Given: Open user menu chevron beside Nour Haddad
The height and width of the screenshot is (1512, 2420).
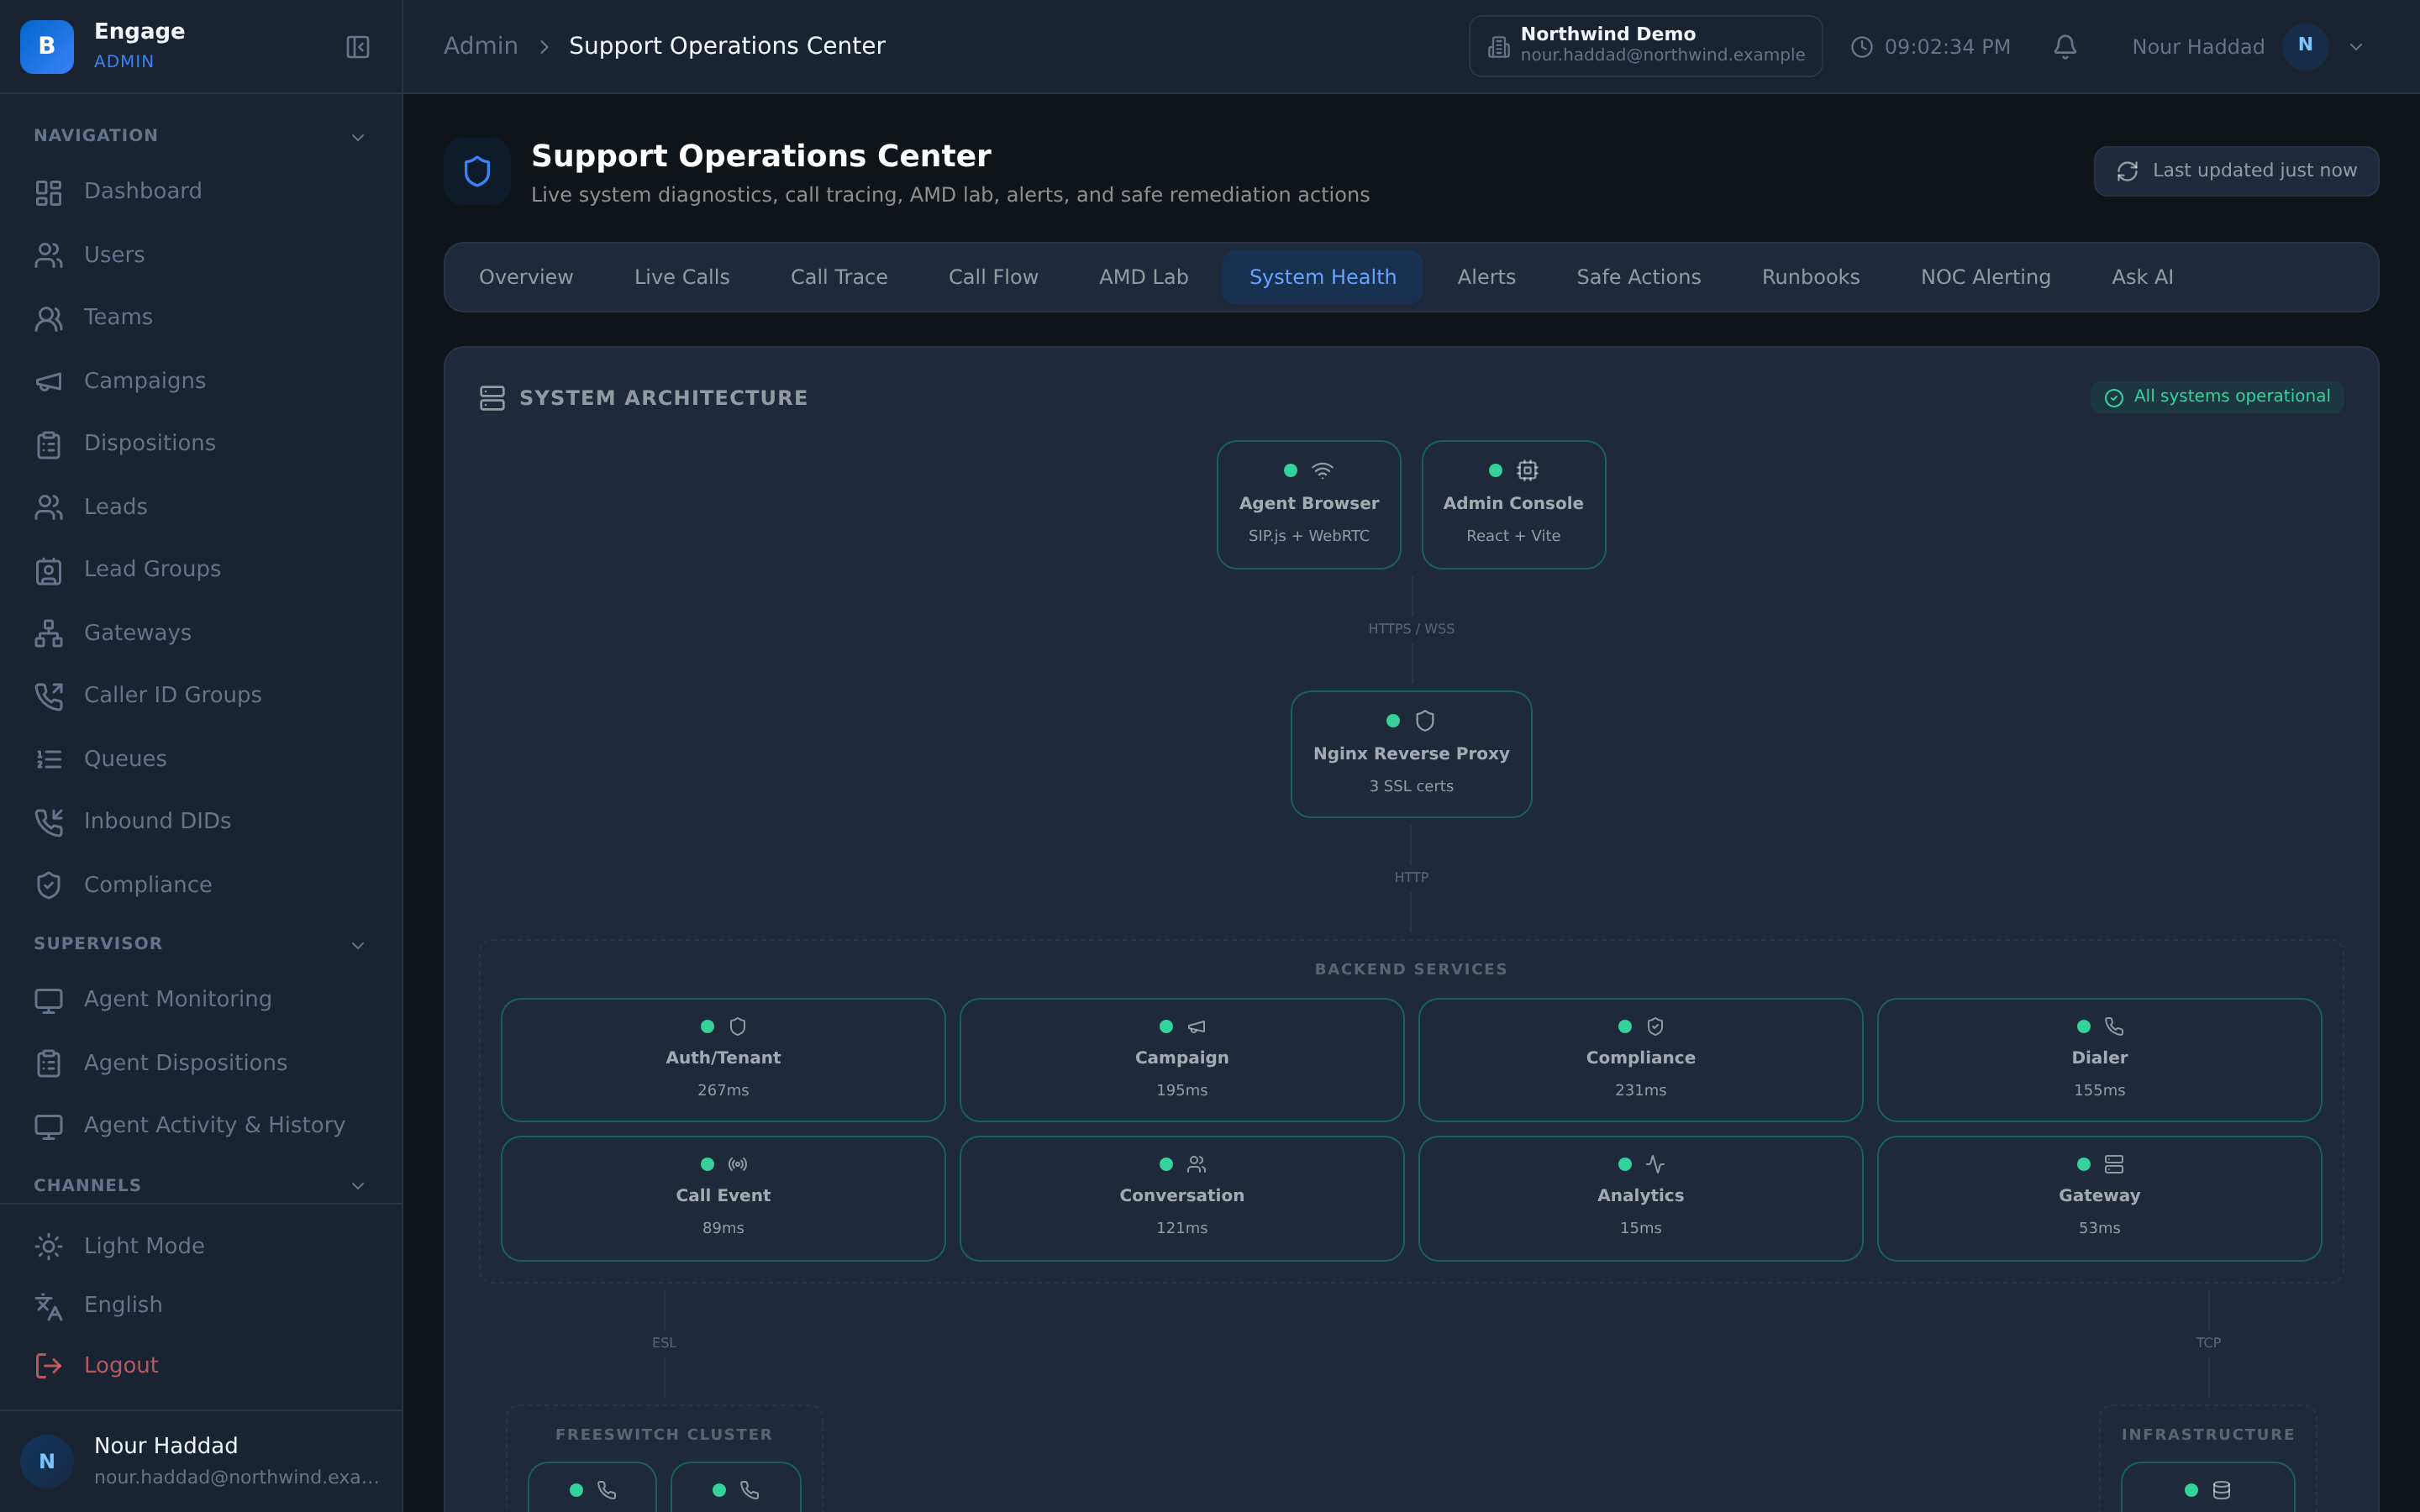Looking at the screenshot, I should [2356, 47].
